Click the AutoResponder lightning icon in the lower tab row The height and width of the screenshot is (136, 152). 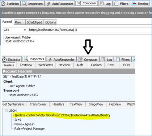[x=50, y=59]
